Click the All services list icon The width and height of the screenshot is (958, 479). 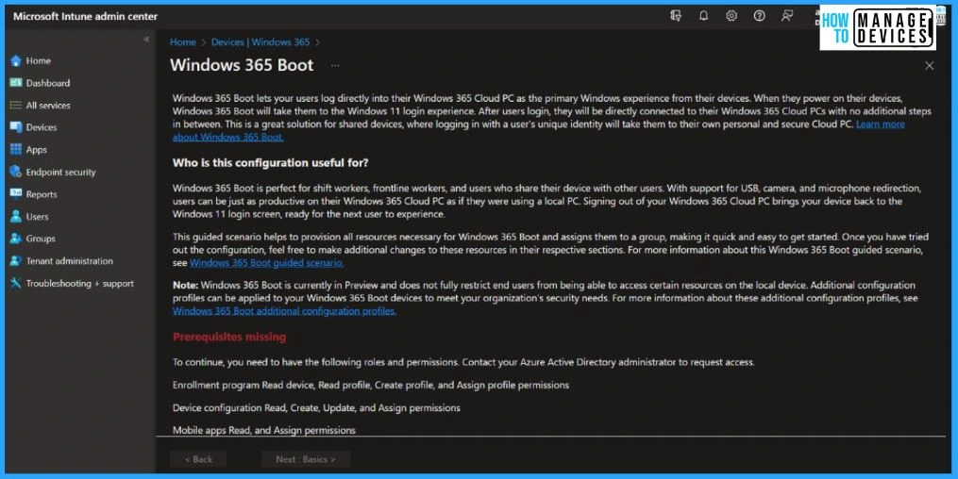click(16, 106)
